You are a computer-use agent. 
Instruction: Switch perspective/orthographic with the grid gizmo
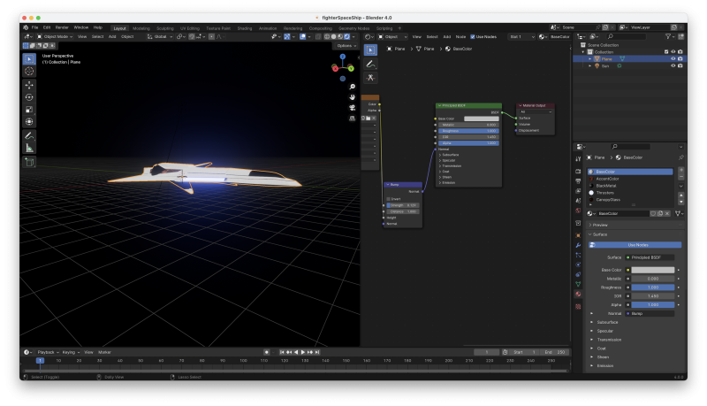pyautogui.click(x=352, y=119)
